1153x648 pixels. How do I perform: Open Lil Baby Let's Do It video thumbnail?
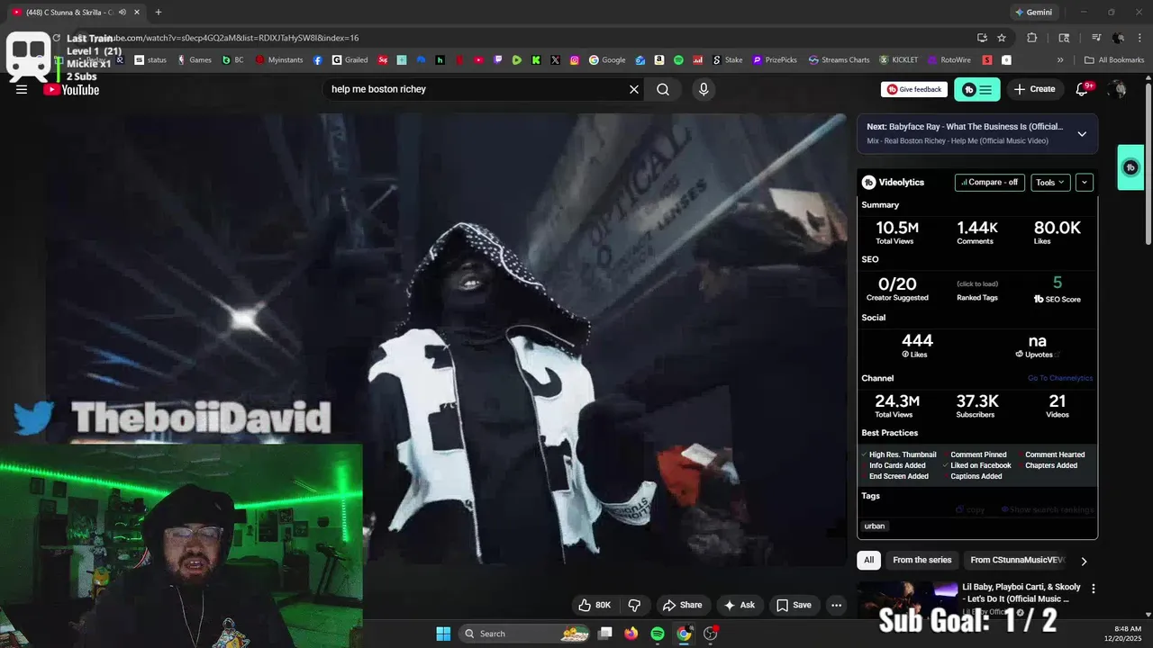907,599
